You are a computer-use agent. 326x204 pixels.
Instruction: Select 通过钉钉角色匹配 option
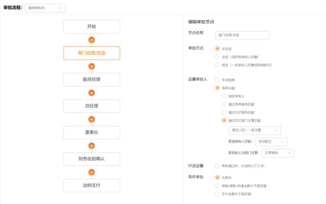(224, 112)
